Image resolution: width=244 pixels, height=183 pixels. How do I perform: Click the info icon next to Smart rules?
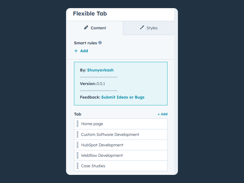coord(100,43)
